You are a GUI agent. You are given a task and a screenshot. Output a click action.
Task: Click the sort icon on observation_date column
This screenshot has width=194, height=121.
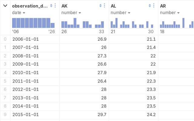51,6
